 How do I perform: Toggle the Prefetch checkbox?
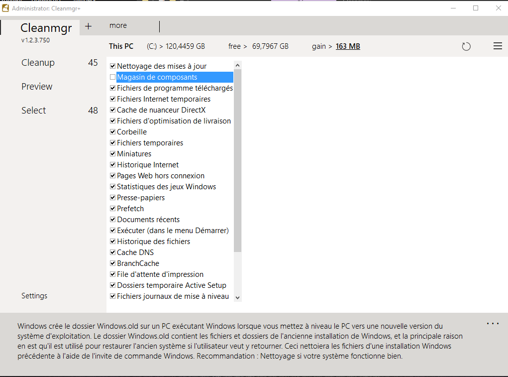[x=113, y=209]
